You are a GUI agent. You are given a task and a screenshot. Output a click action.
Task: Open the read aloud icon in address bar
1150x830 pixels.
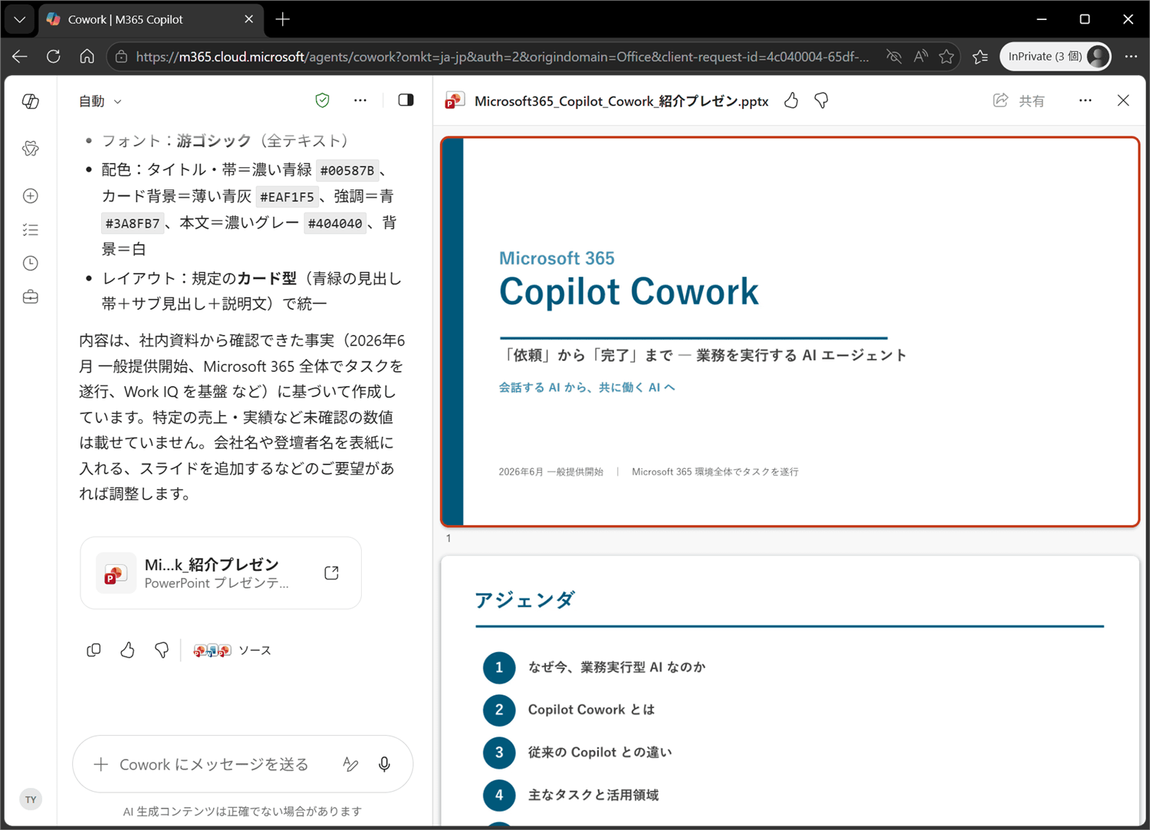click(921, 57)
